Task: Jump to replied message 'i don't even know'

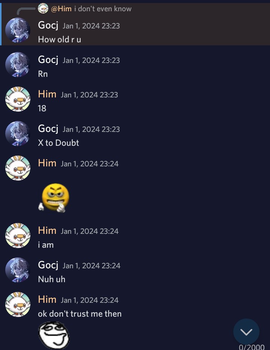Action: click(103, 9)
